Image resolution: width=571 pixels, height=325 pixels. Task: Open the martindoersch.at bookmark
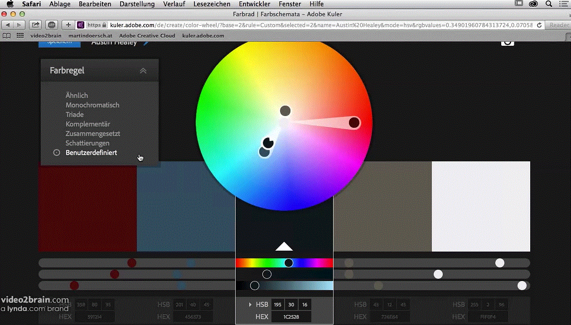(x=90, y=35)
